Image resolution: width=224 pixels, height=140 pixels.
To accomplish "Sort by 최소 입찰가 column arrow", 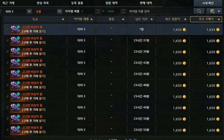I will pyautogui.click(x=185, y=19).
